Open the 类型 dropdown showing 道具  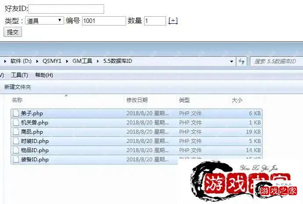pos(44,21)
